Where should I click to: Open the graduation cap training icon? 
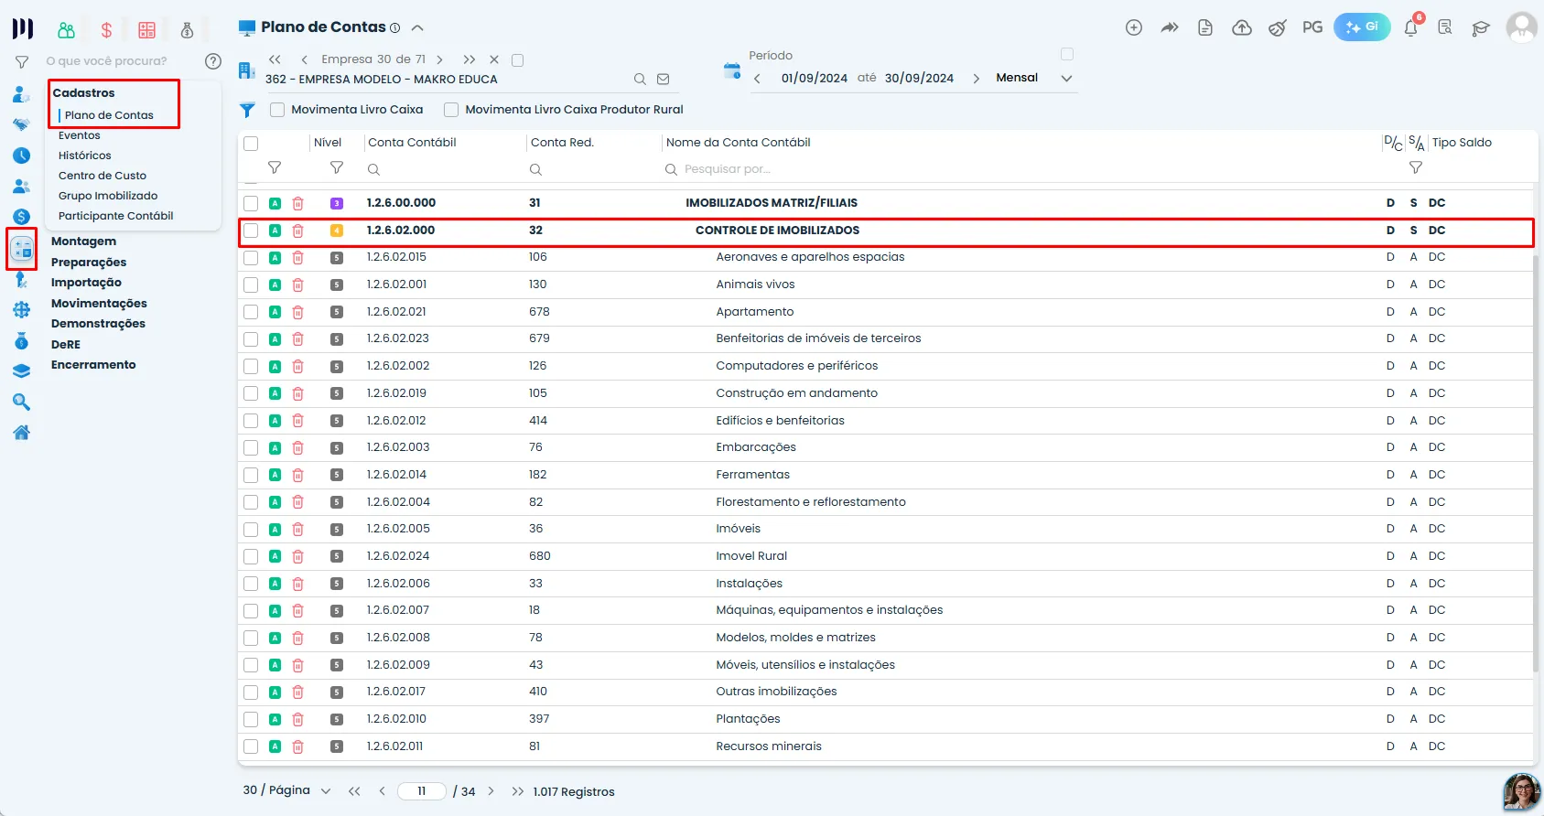(1481, 28)
